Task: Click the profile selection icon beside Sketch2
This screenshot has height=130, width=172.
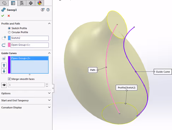Action: 4,38
